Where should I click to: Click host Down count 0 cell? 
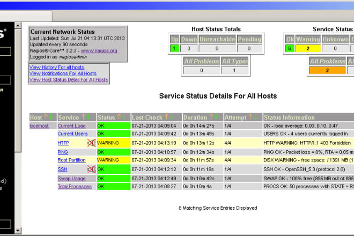(189, 48)
